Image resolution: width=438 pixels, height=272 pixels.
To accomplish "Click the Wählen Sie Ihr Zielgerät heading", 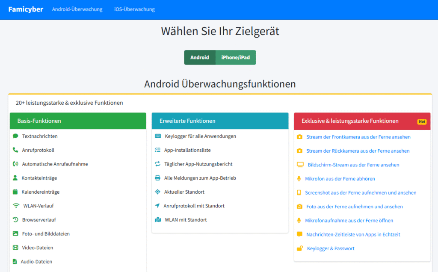I will coord(220,31).
